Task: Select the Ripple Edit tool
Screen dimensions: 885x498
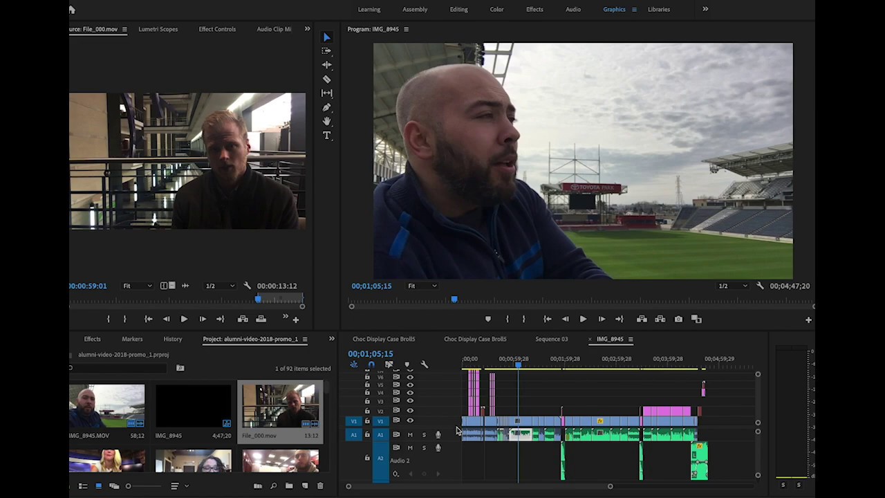Action: pos(327,65)
